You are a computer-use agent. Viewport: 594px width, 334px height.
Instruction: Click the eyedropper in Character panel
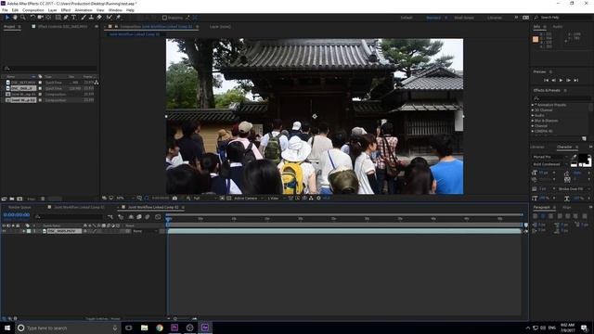tap(574, 157)
